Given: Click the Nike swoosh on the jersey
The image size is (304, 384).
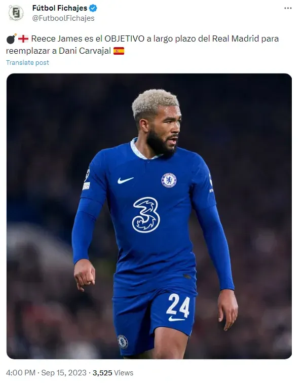Looking at the screenshot, I should coord(125,180).
